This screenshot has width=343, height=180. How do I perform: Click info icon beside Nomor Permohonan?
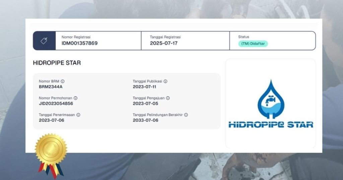[x=75, y=98]
